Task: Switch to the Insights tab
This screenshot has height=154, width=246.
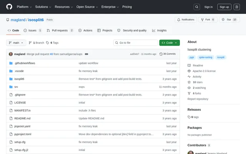Action: [159, 30]
